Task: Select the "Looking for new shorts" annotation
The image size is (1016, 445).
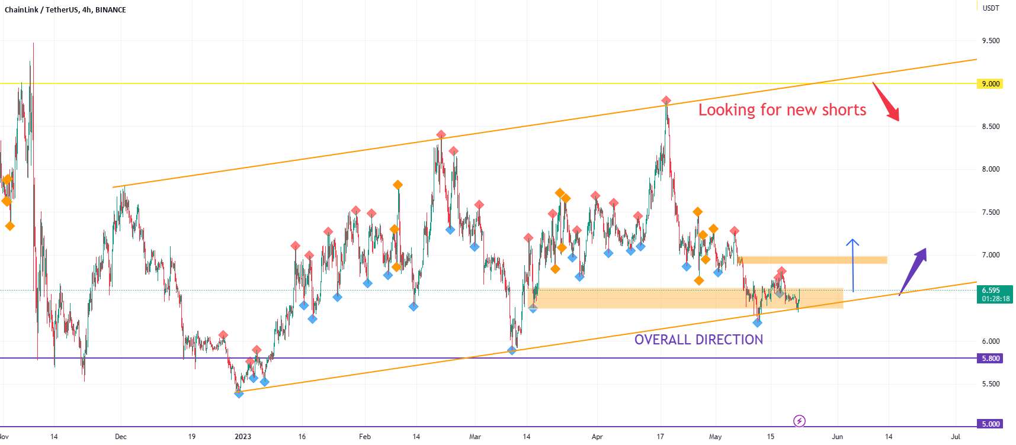Action: coord(782,110)
